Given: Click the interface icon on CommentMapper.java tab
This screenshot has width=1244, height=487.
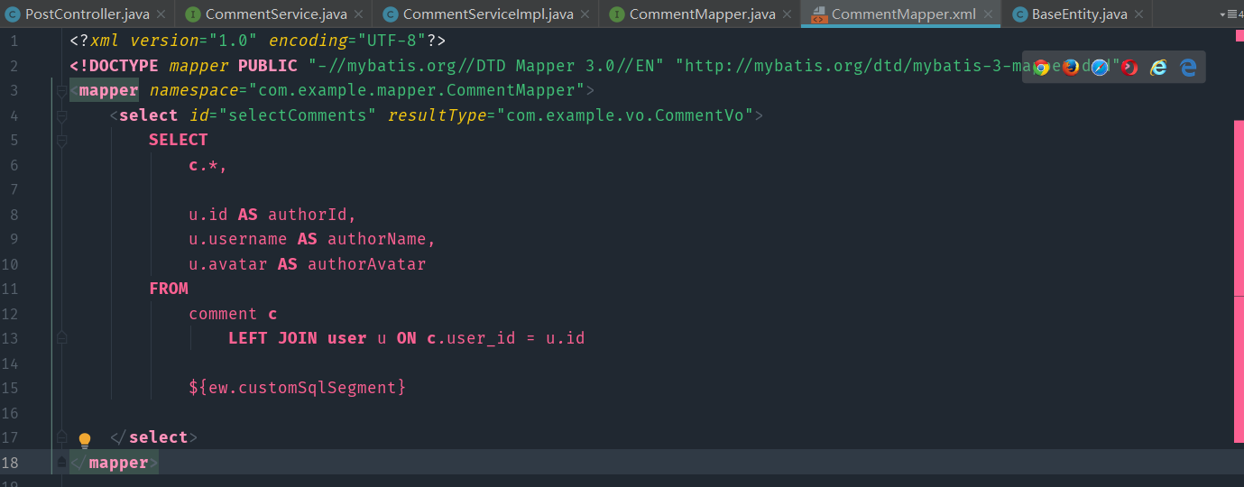Looking at the screenshot, I should tap(617, 14).
